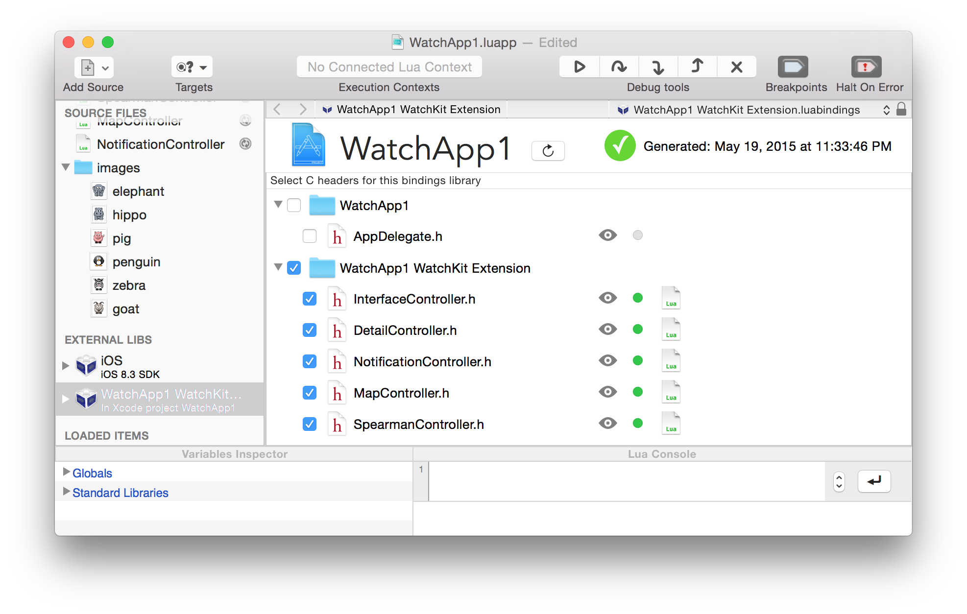Click the Run/Continue debug button

[580, 67]
